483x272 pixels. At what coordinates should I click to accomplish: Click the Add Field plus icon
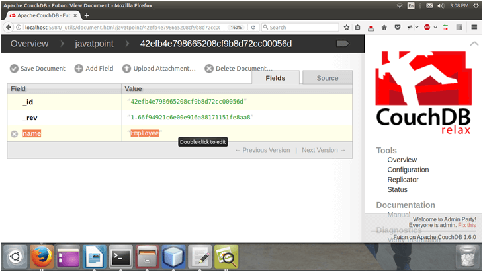coord(79,69)
